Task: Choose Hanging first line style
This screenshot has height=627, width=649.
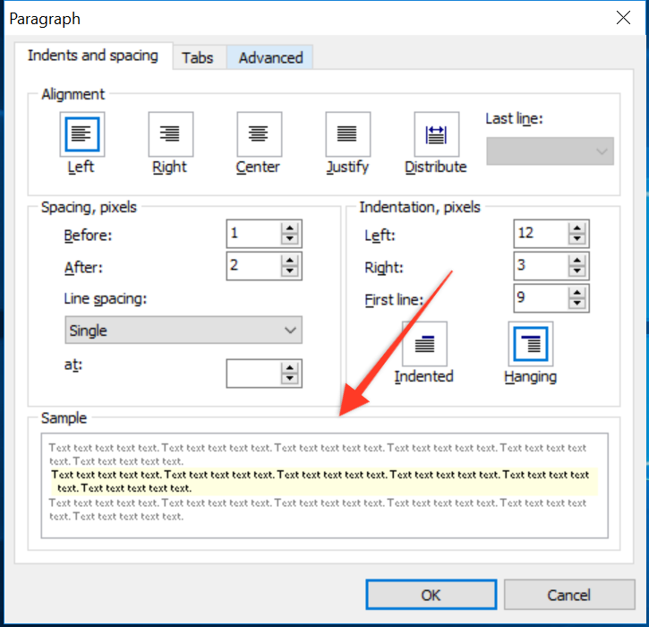Action: point(530,344)
